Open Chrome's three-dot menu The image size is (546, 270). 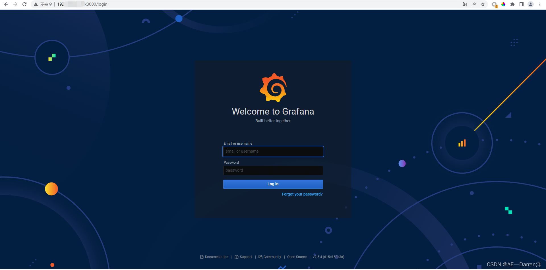click(x=540, y=4)
